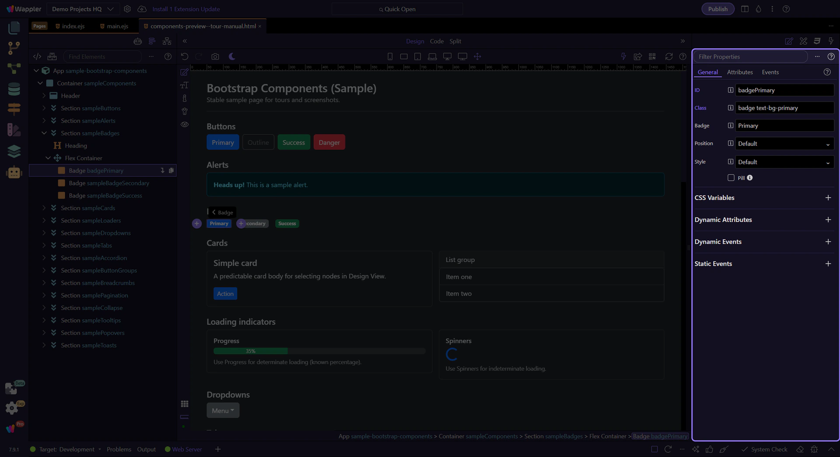Click the 35% progress bar
The width and height of the screenshot is (840, 457).
(319, 351)
